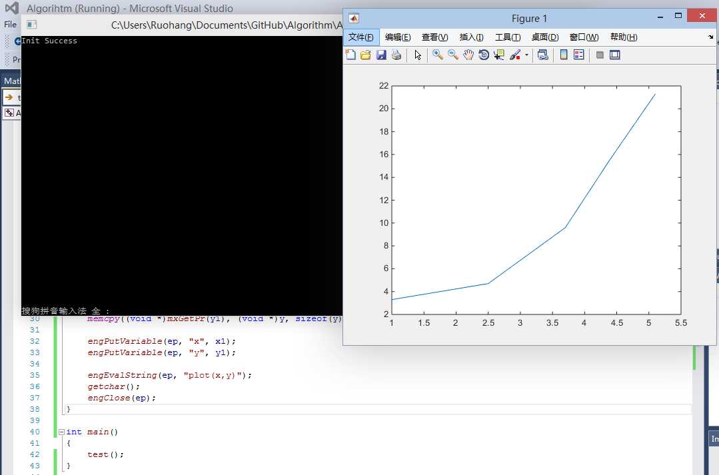Viewport: 719px width, 475px height.
Task: Activate the Zoom Out tool
Action: coord(453,55)
